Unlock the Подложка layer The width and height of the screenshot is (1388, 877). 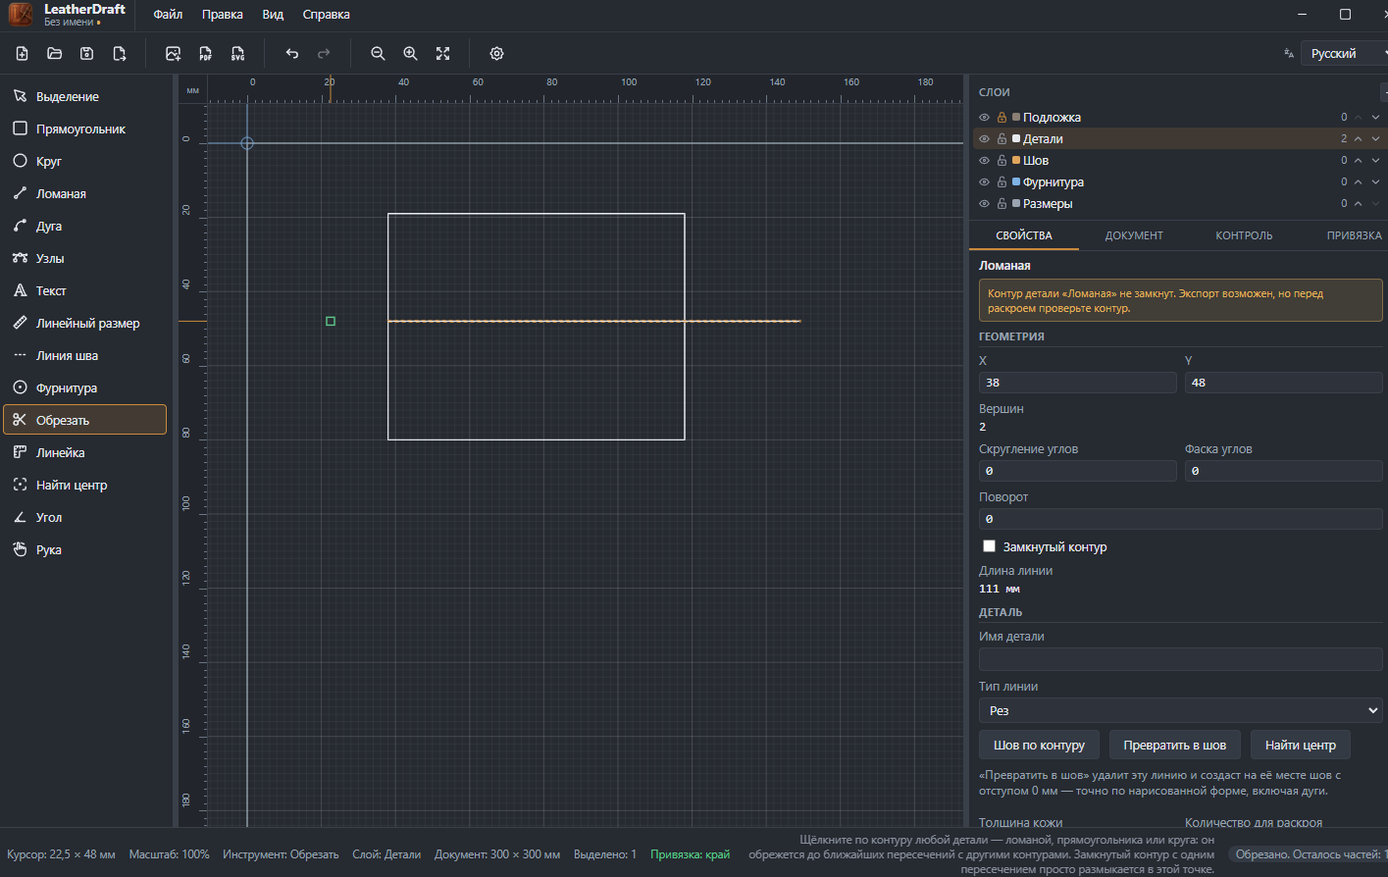[x=1002, y=118]
